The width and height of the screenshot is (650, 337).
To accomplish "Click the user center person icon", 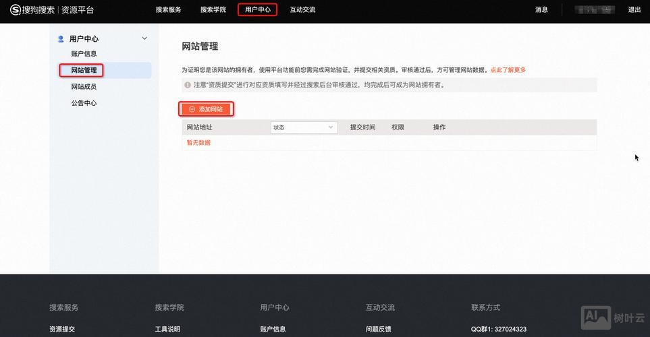I will (x=61, y=39).
